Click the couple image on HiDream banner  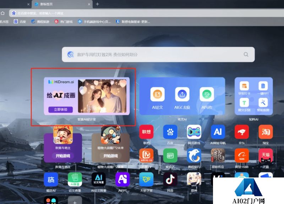click(102, 96)
